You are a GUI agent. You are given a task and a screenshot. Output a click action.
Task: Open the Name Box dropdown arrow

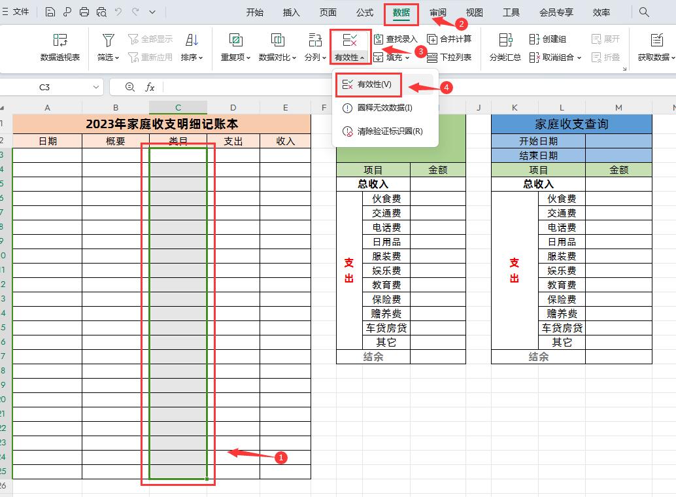[95, 87]
